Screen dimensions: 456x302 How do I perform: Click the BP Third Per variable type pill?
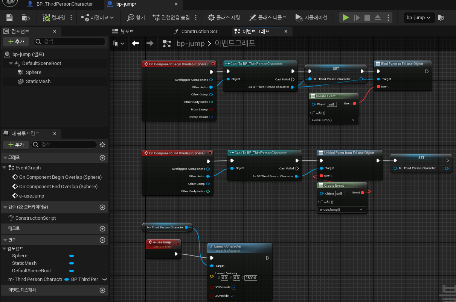pyautogui.click(x=81, y=279)
